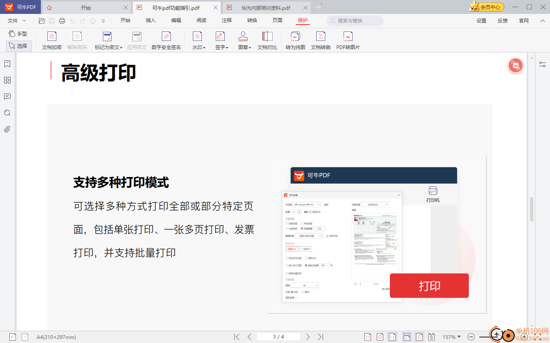Click the vertical scrollbar thumb
The image size is (550, 343).
(532, 209)
